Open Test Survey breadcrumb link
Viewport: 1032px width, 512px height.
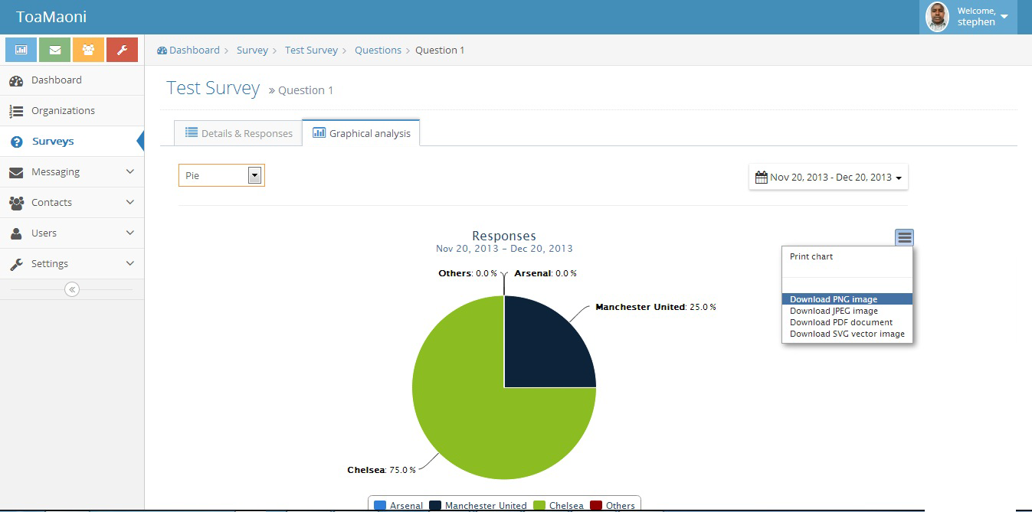pyautogui.click(x=311, y=51)
